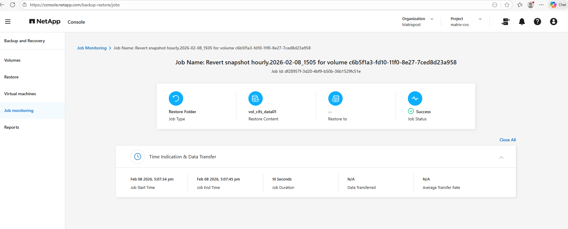Go to Volumes in the sidebar
Screen dimensions: 568x229
tap(12, 60)
